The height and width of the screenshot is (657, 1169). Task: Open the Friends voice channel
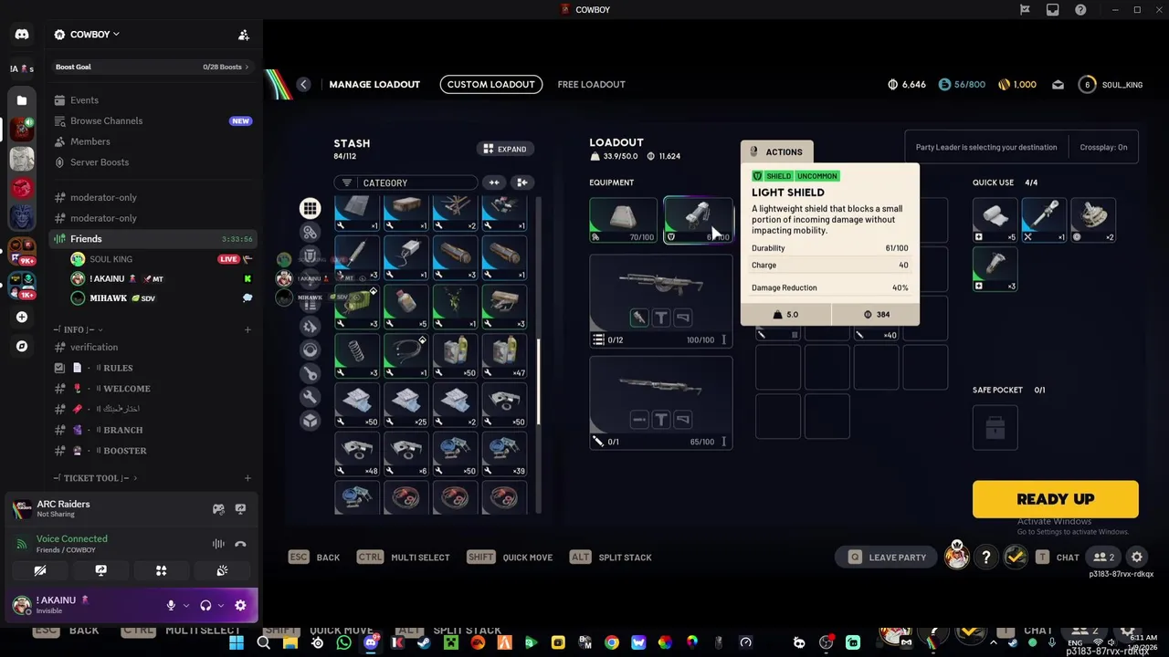point(153,239)
